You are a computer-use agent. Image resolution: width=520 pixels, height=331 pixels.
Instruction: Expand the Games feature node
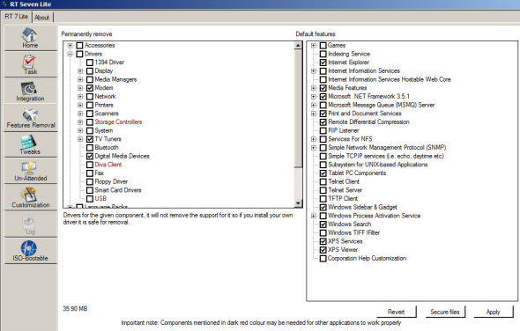click(x=314, y=46)
